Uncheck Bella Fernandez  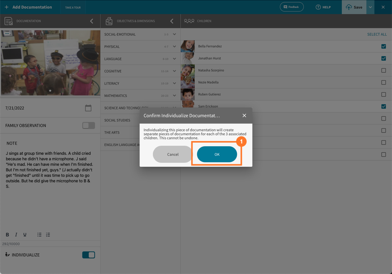[x=383, y=46]
